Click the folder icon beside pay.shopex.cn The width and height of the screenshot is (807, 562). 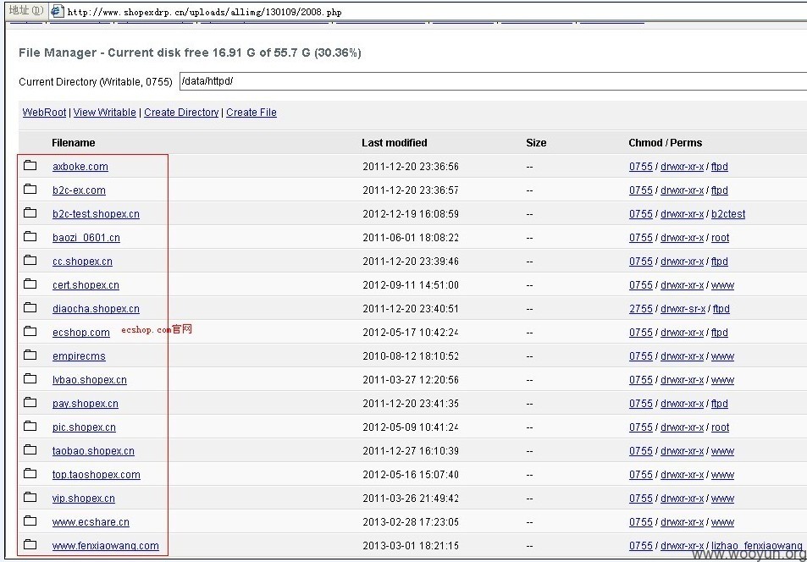(x=30, y=402)
